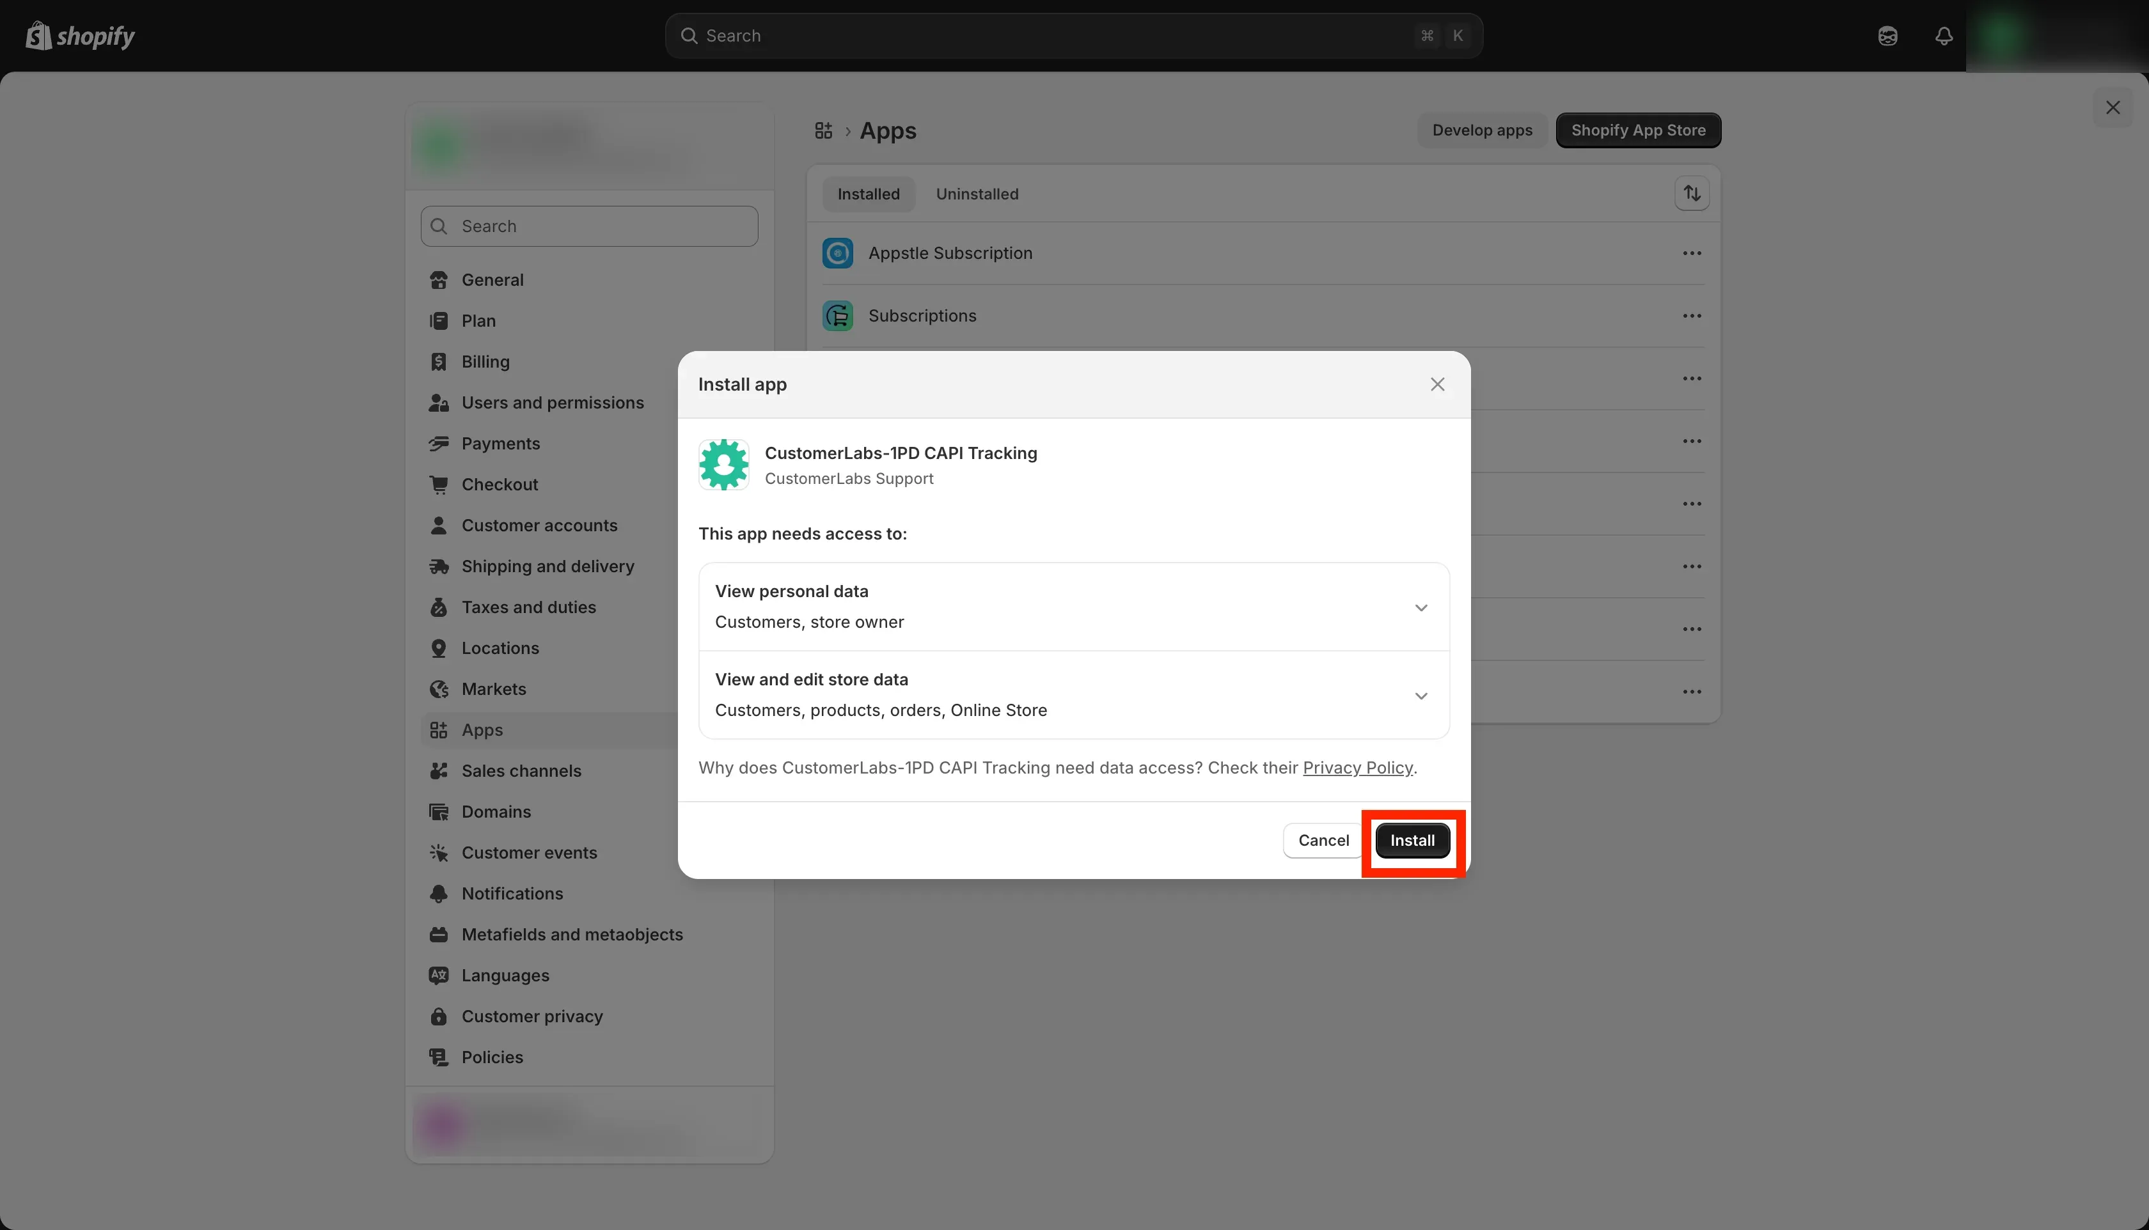Click the Checkout cart icon in sidebar
The width and height of the screenshot is (2149, 1230).
point(439,485)
